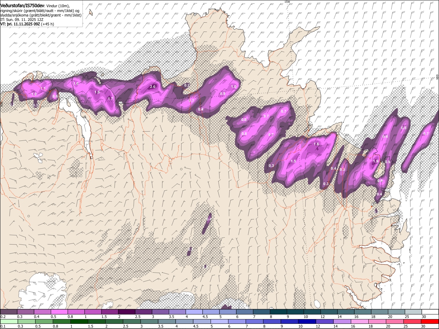Click the 15W longitude label

pos(287,2)
